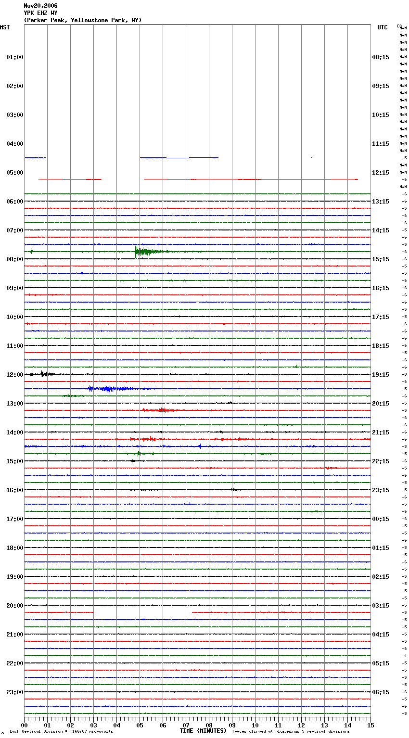Click 'Each Vertical Division = 166.67 microvolts' note

(62, 731)
